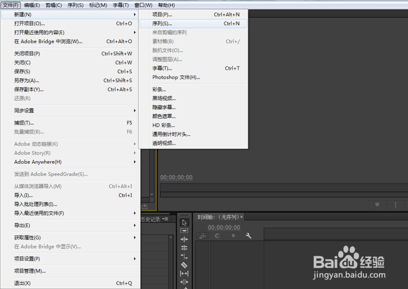Click Mark In brace button in program monitor
Image resolution: width=408 pixels, height=289 pixels.
click(395, 205)
